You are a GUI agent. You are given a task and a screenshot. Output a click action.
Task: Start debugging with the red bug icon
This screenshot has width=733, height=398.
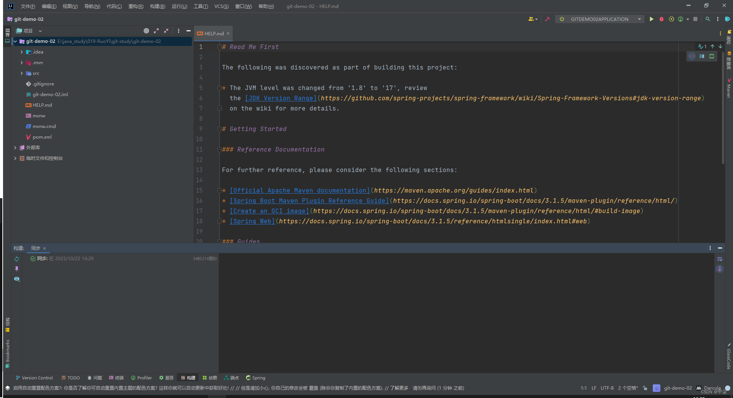coord(662,19)
